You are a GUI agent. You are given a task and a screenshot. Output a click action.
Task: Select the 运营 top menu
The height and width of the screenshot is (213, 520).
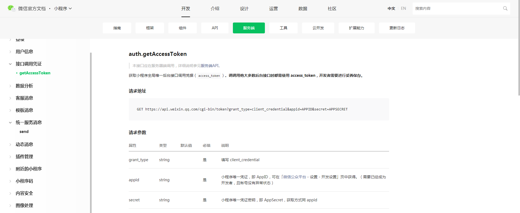(274, 9)
